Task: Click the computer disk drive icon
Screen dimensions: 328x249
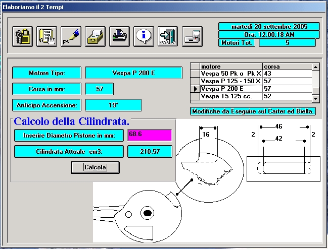Action: point(192,36)
